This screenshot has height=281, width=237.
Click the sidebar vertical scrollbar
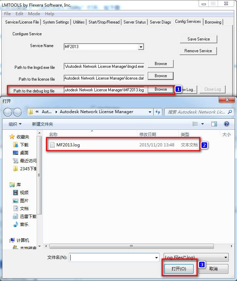[x=39, y=175]
